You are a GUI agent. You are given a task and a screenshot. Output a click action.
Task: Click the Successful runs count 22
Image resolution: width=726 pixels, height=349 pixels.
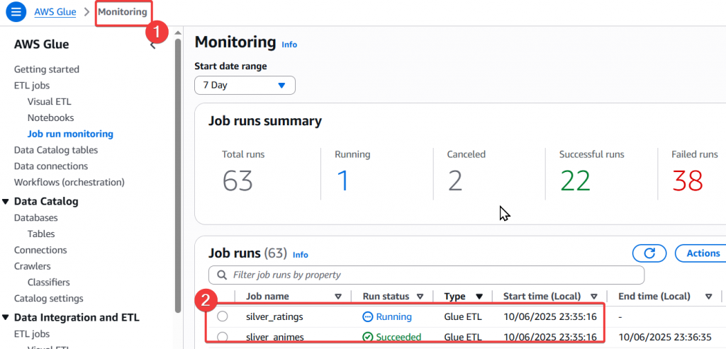tap(575, 181)
